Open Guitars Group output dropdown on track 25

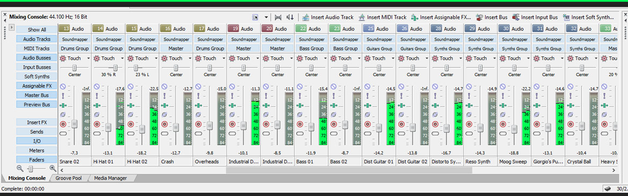(379, 48)
